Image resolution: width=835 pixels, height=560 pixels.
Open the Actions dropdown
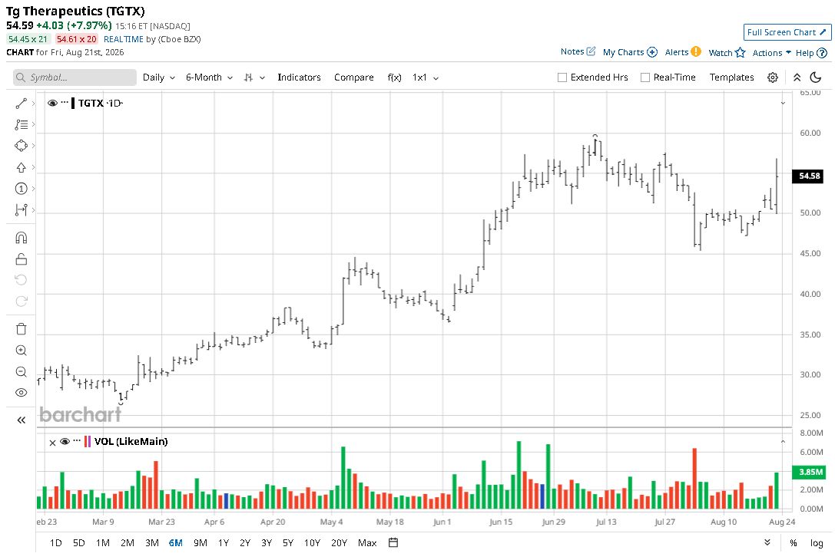click(771, 53)
